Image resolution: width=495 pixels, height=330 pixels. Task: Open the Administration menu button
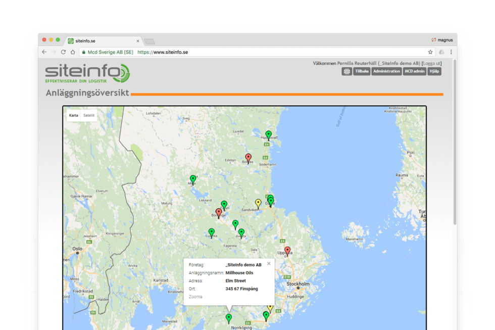386,71
